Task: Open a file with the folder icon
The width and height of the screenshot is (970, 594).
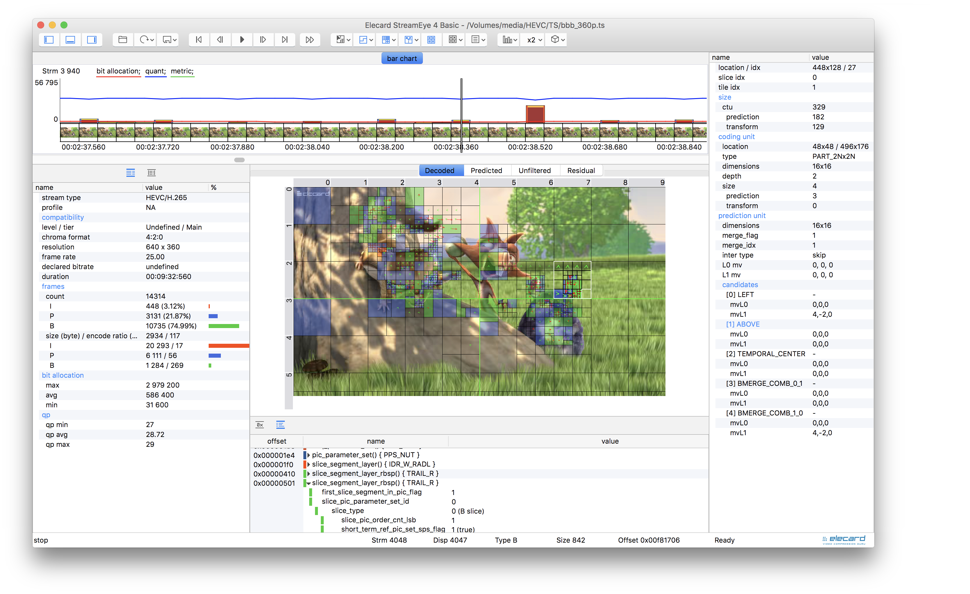Action: tap(122, 39)
